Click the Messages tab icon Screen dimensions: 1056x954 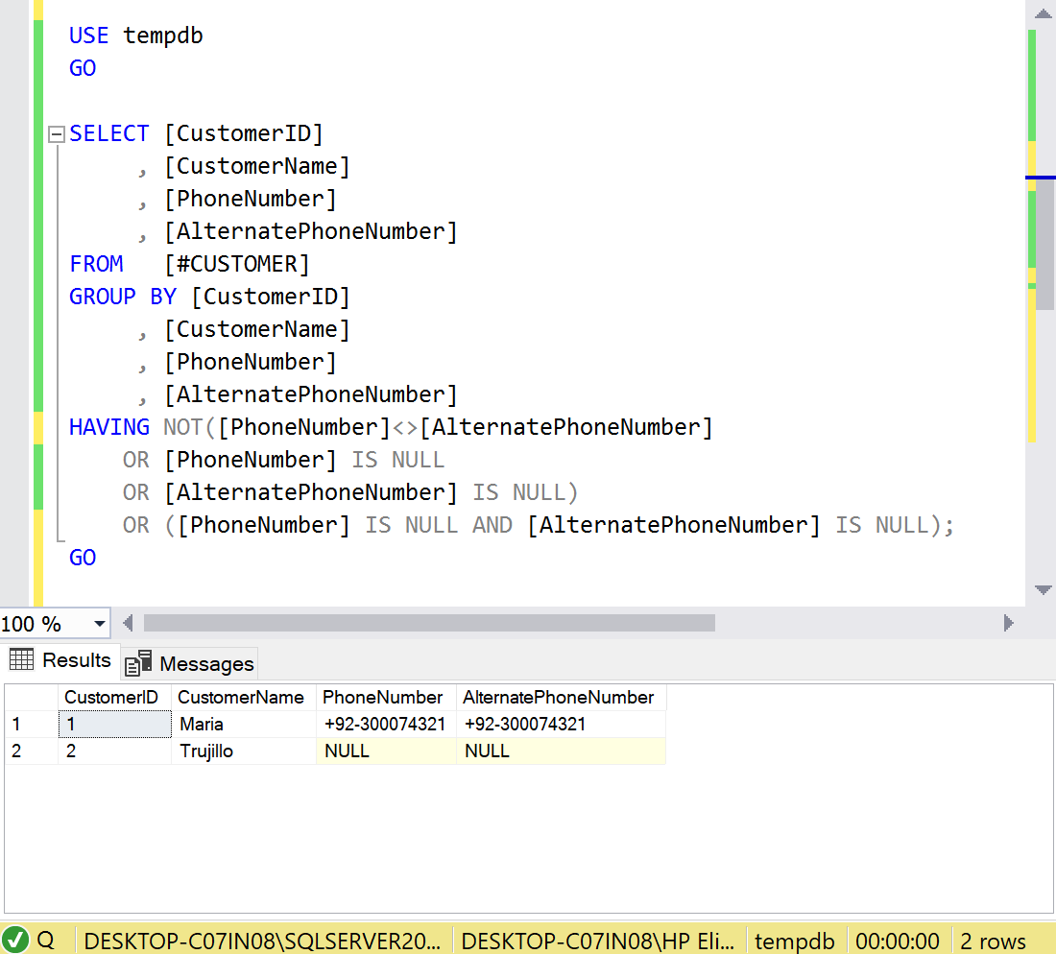[139, 663]
